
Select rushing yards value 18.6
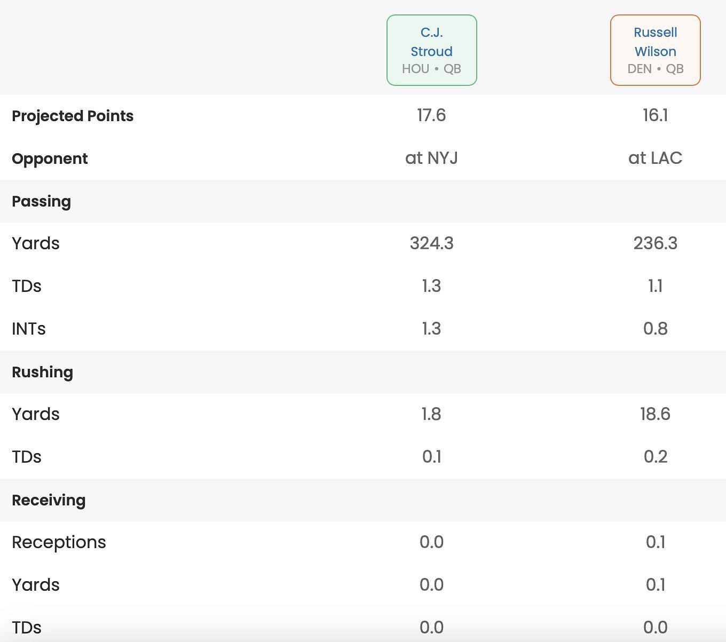coord(655,414)
